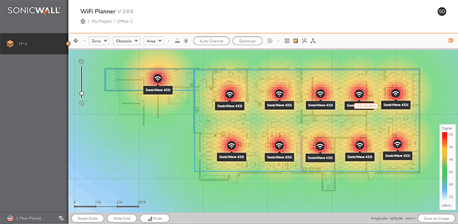Toggle the light bulb brightness icon
Screen dimensions: 458x224
(186, 41)
